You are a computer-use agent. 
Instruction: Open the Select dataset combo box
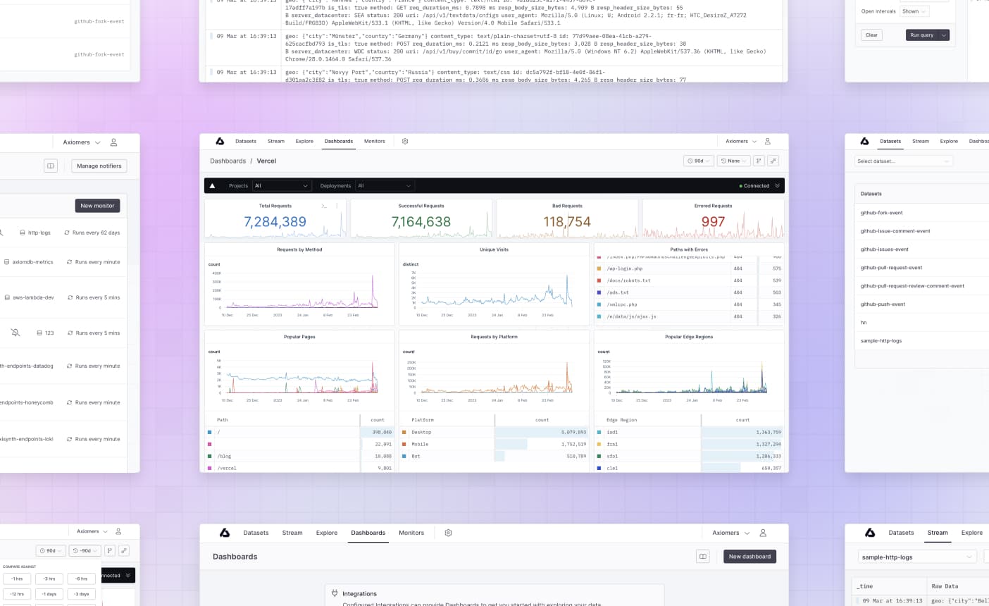[x=904, y=161]
